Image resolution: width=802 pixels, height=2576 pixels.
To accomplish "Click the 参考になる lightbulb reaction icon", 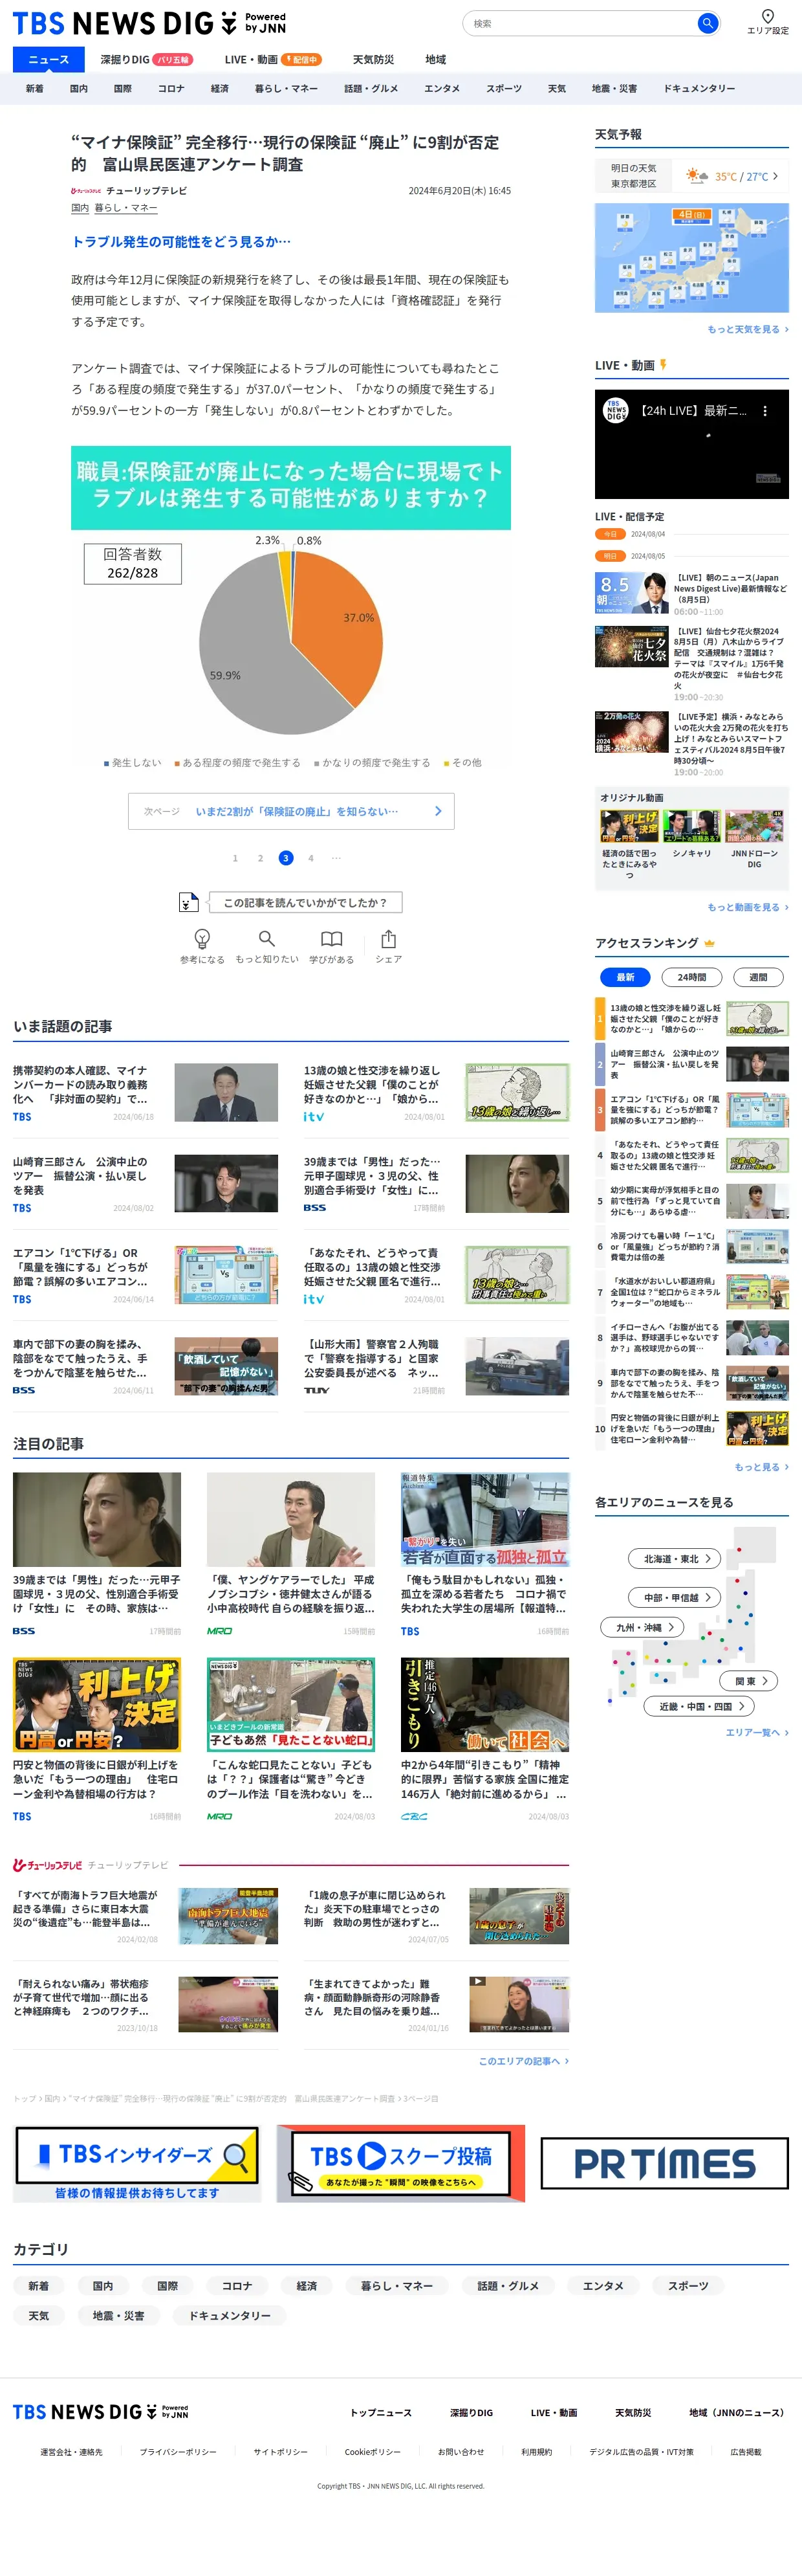I will (202, 938).
